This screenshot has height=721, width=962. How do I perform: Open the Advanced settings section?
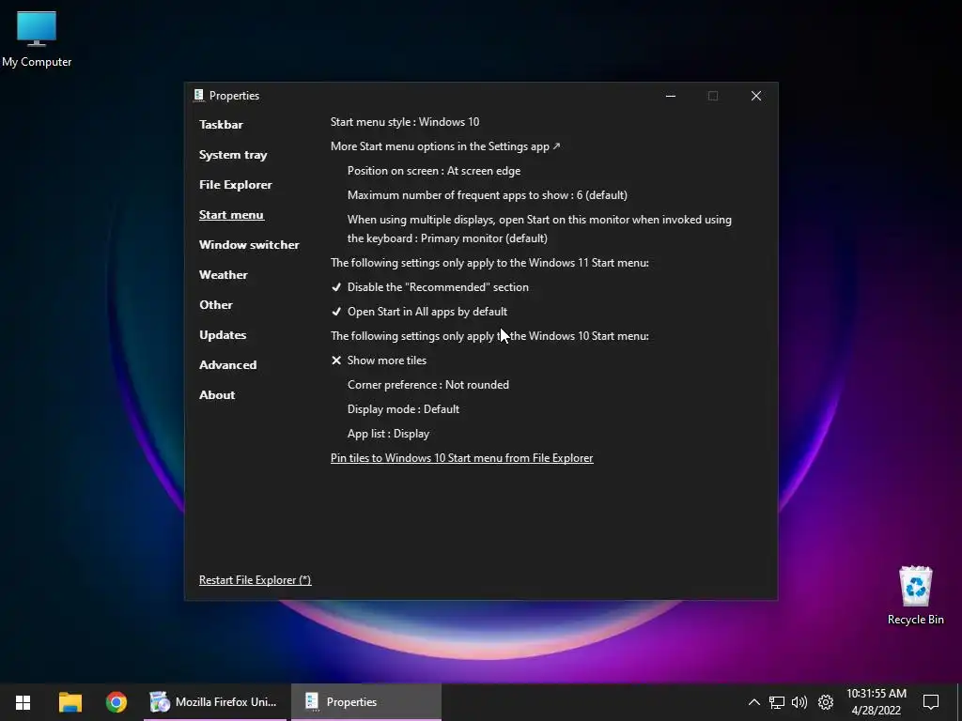pyautogui.click(x=227, y=365)
